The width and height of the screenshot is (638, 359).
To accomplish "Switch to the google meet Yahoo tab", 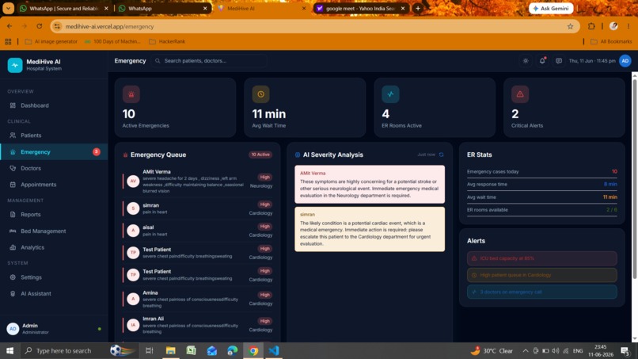I will tap(361, 8).
